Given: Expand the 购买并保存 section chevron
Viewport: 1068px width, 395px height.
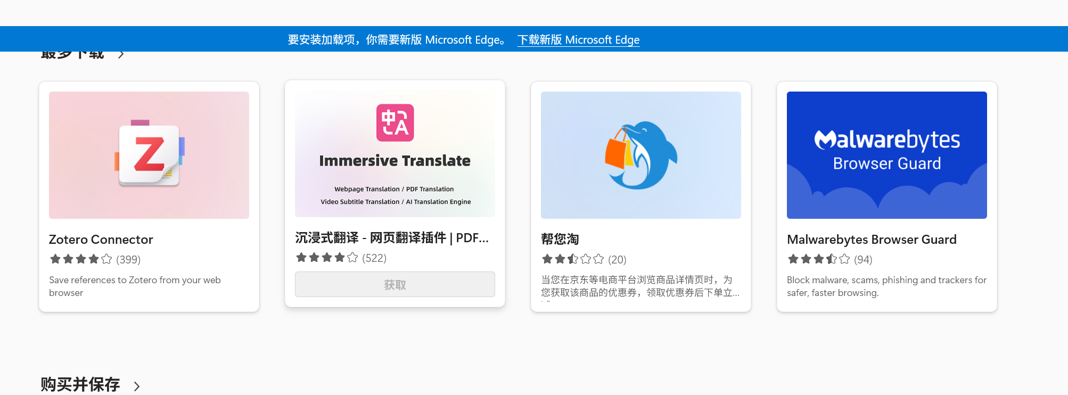Looking at the screenshot, I should point(137,386).
